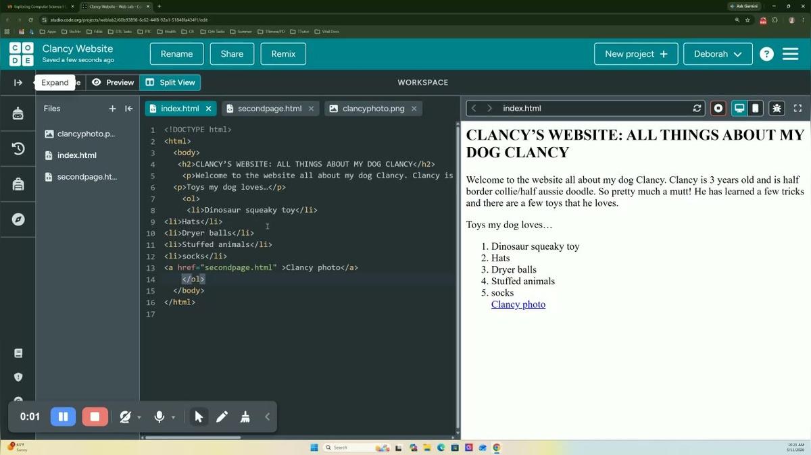
Task: Click the Code.org logo
Action: 22,54
